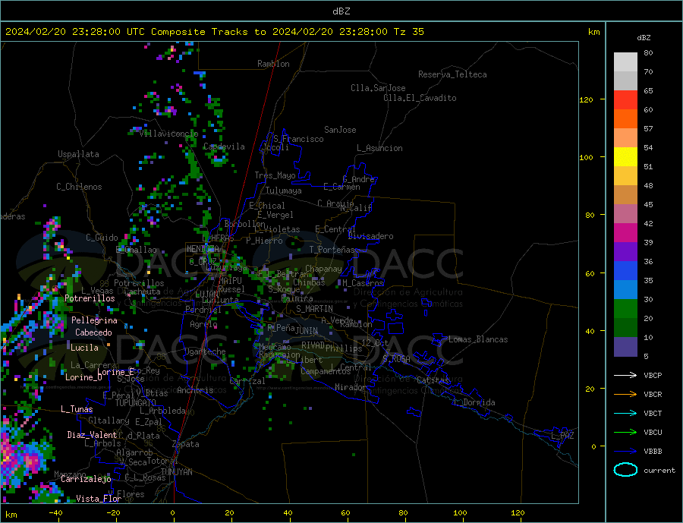Viewport: 683px width, 523px height.
Task: Click the 57 dBZ light orange swatch
Action: [625, 137]
